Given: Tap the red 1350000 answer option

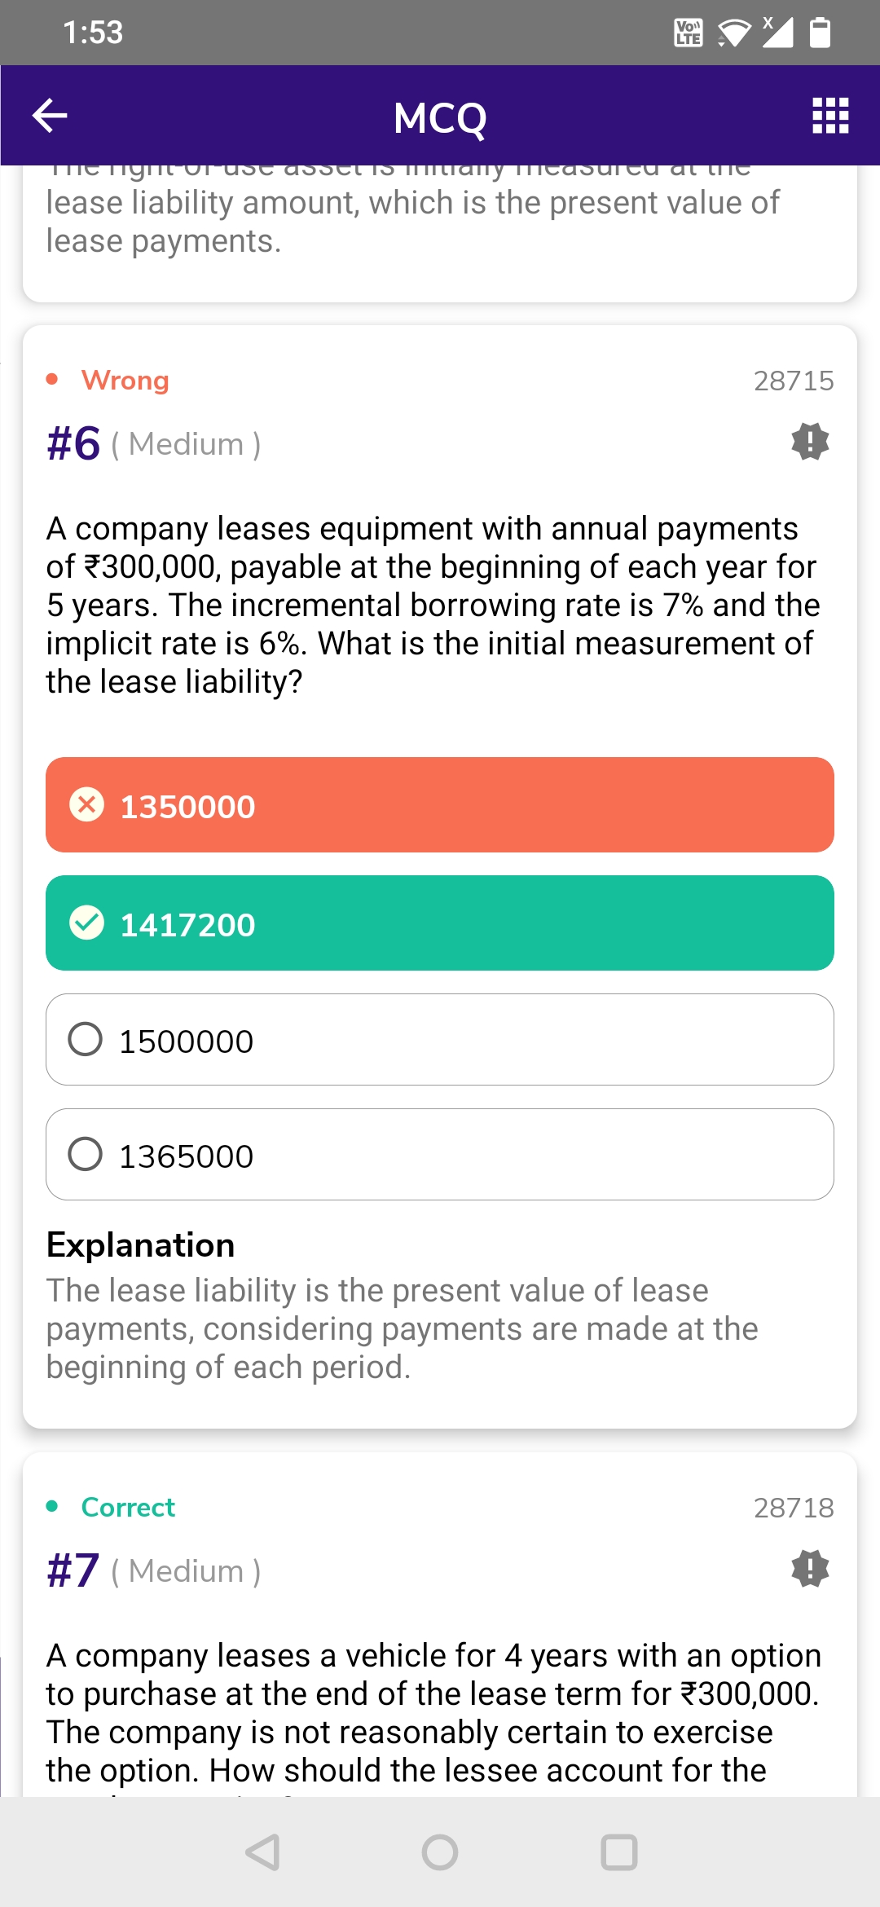Looking at the screenshot, I should (440, 805).
